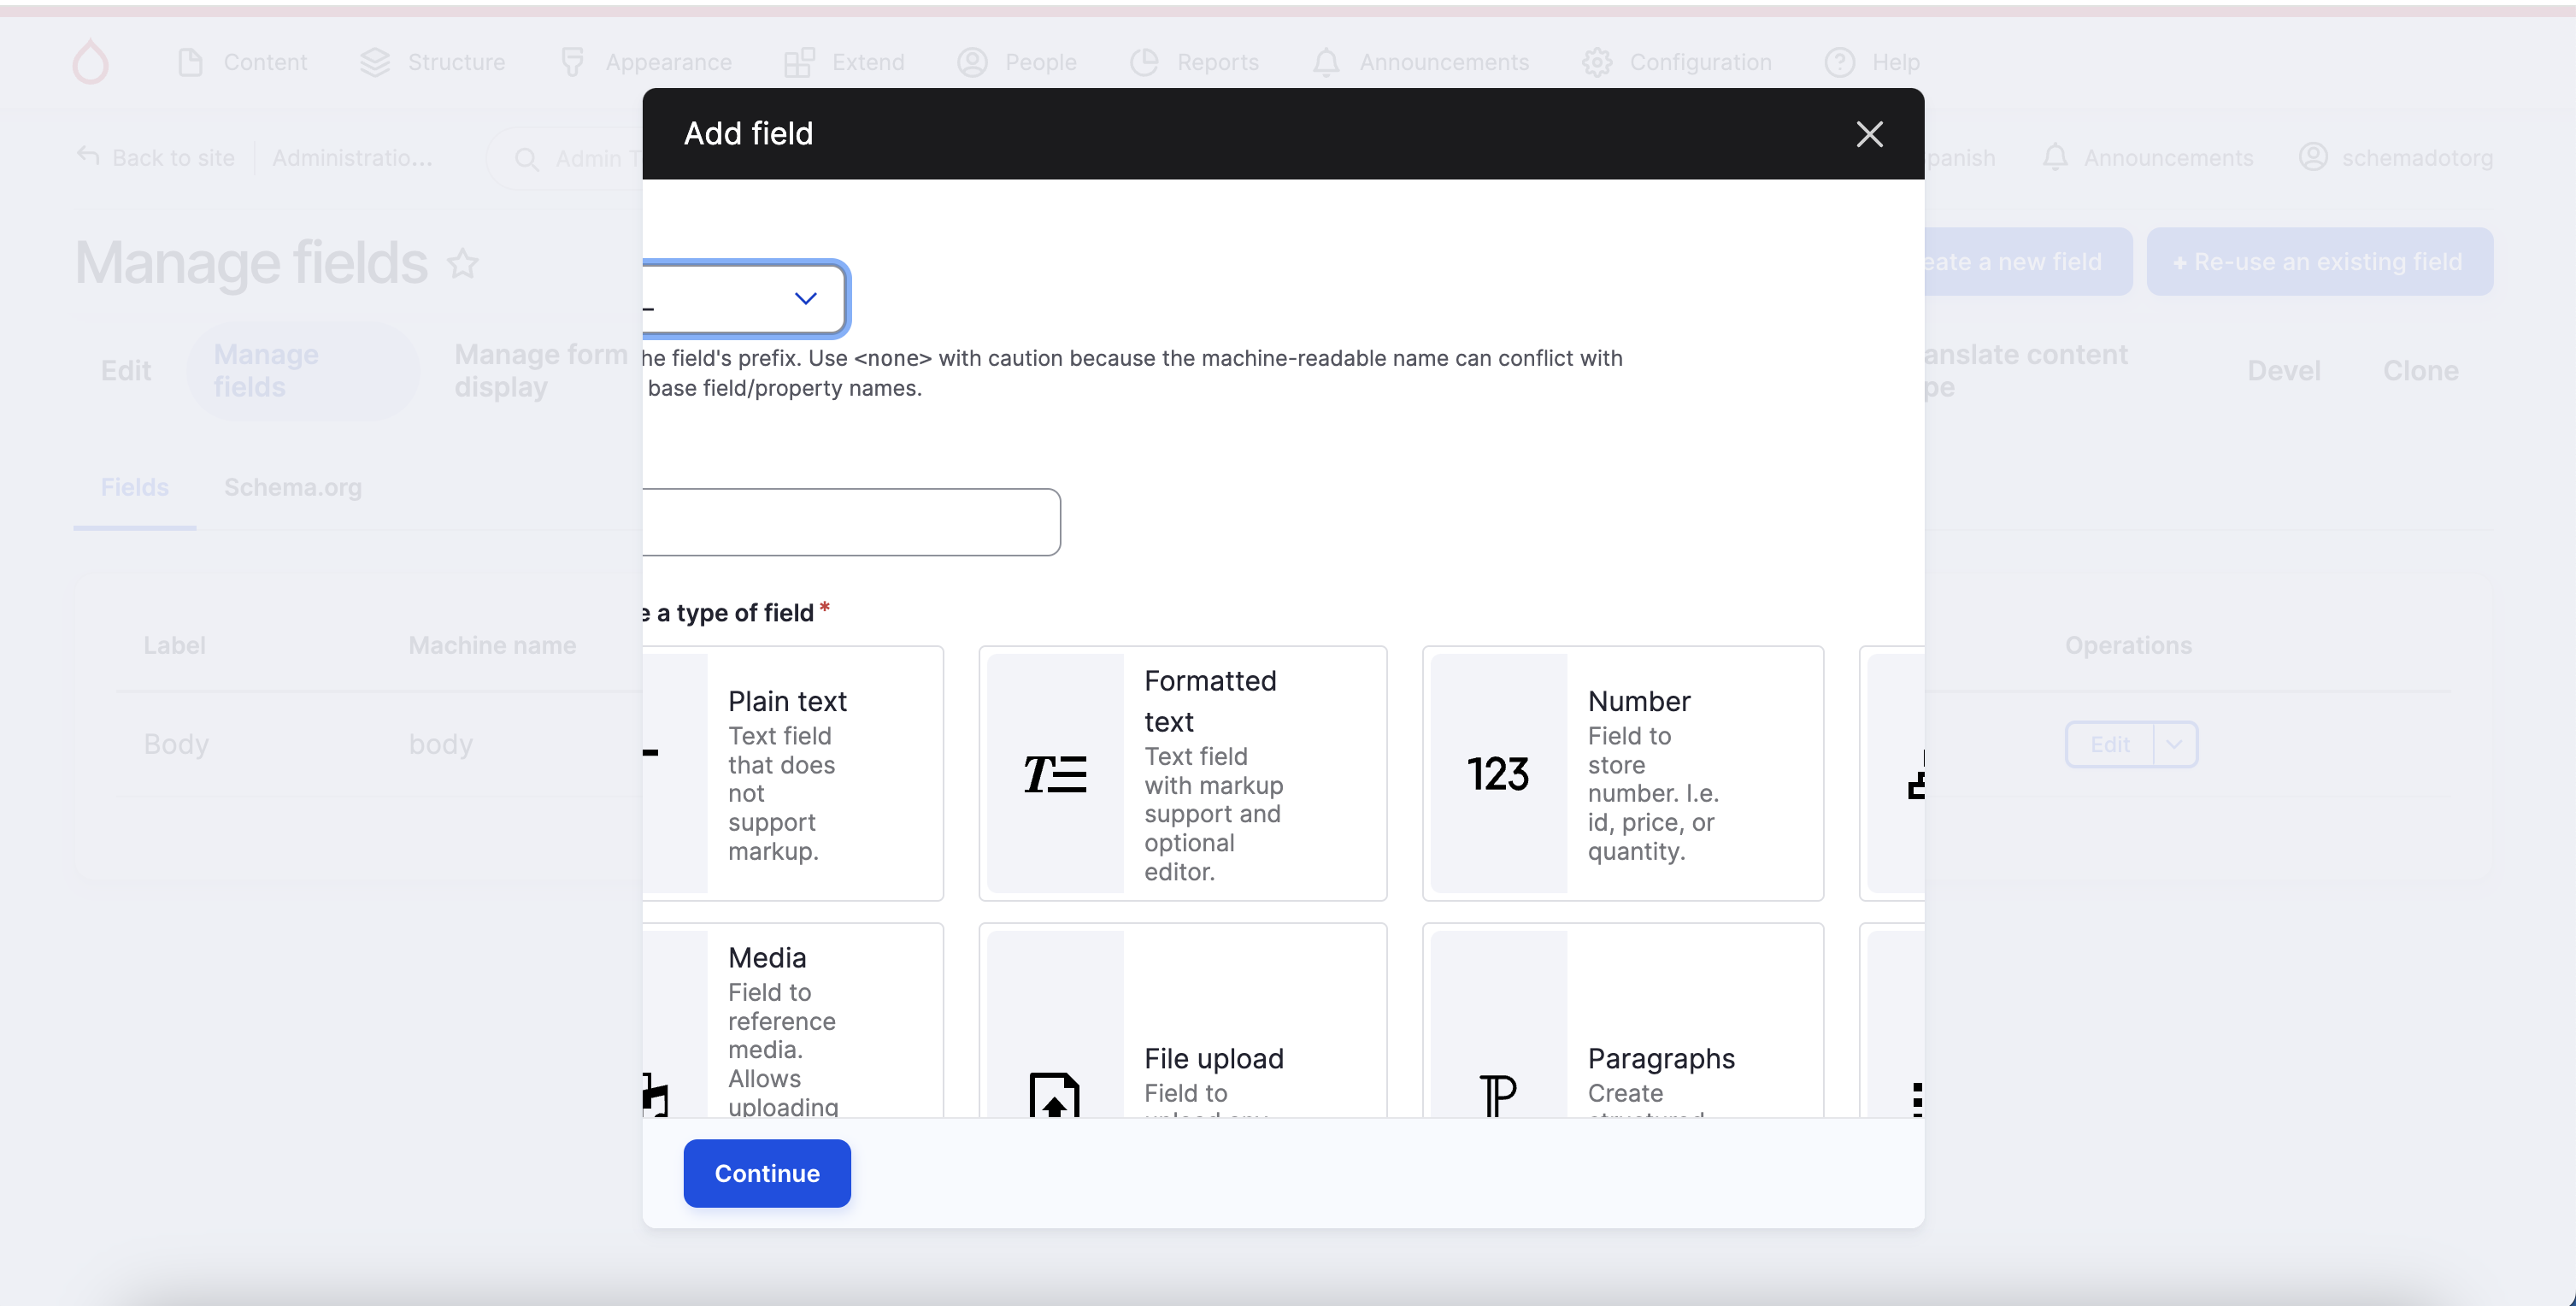
Task: Choose the Number field type icon
Action: 1497,773
